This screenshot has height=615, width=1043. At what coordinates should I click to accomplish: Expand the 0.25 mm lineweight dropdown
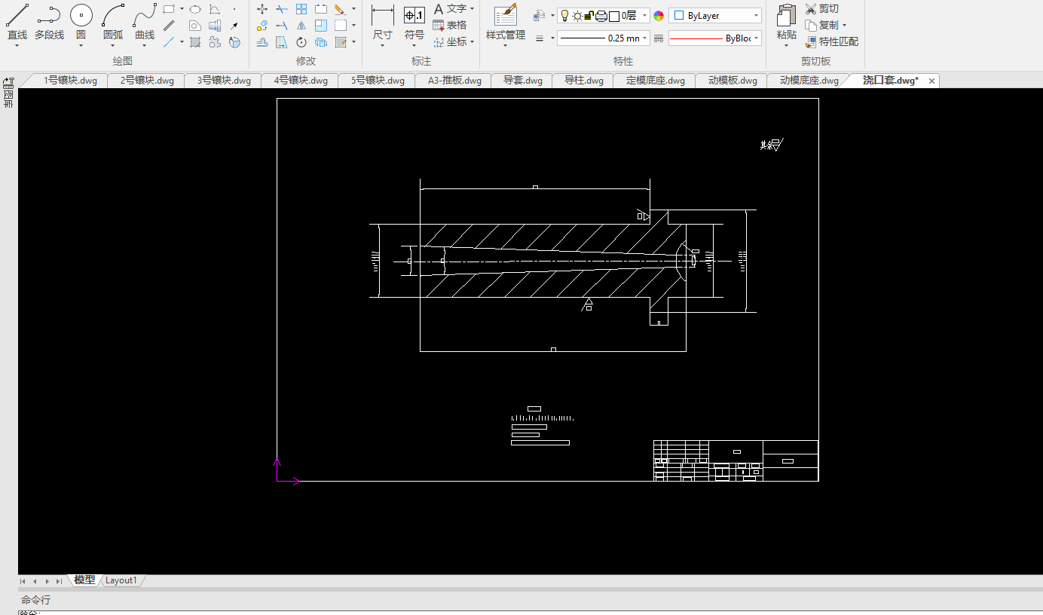(x=646, y=38)
